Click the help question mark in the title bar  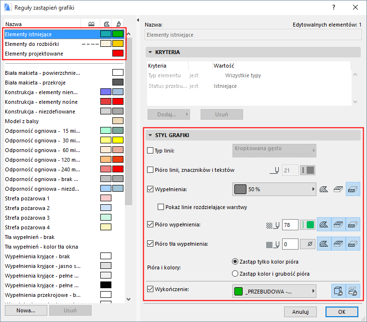point(334,8)
